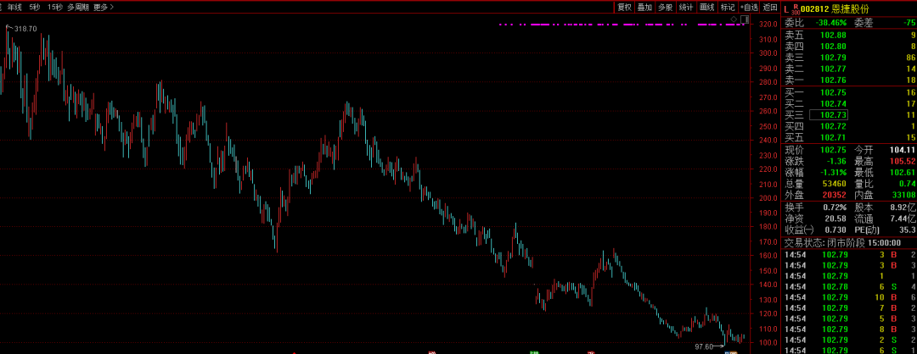Click the R300 badge beside the stock code
This screenshot has height=354, width=917.
pos(795,8)
